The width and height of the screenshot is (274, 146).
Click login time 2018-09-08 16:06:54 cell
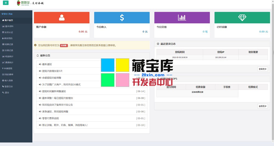(x=180, y=57)
